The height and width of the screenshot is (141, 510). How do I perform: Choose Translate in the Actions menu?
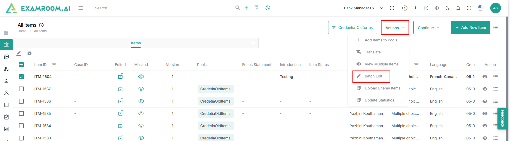click(x=372, y=52)
